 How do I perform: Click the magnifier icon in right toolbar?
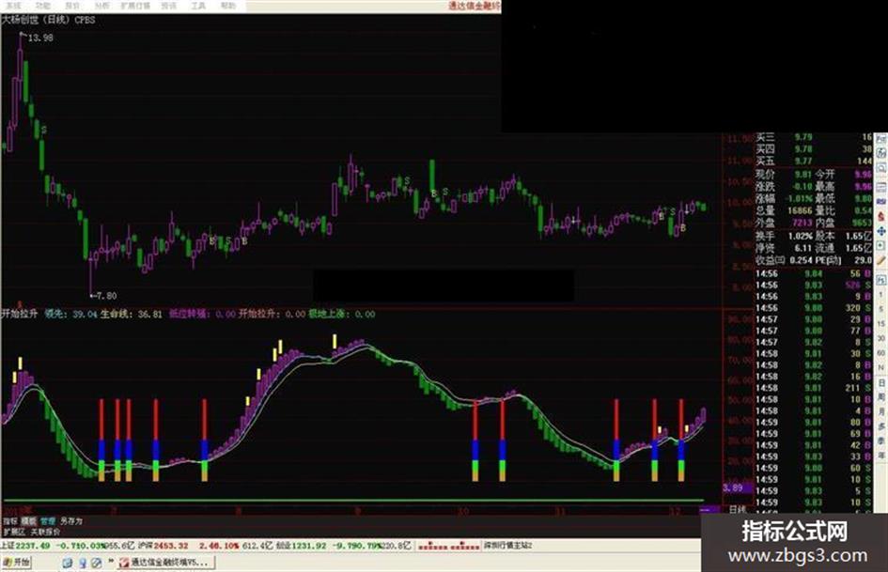881,168
